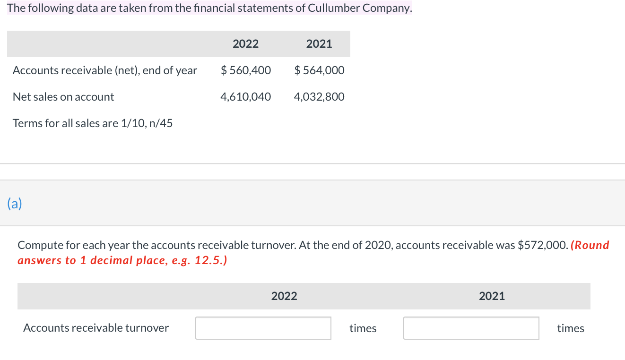
Task: Click the 4,032,800 net sales value
Action: click(x=319, y=97)
